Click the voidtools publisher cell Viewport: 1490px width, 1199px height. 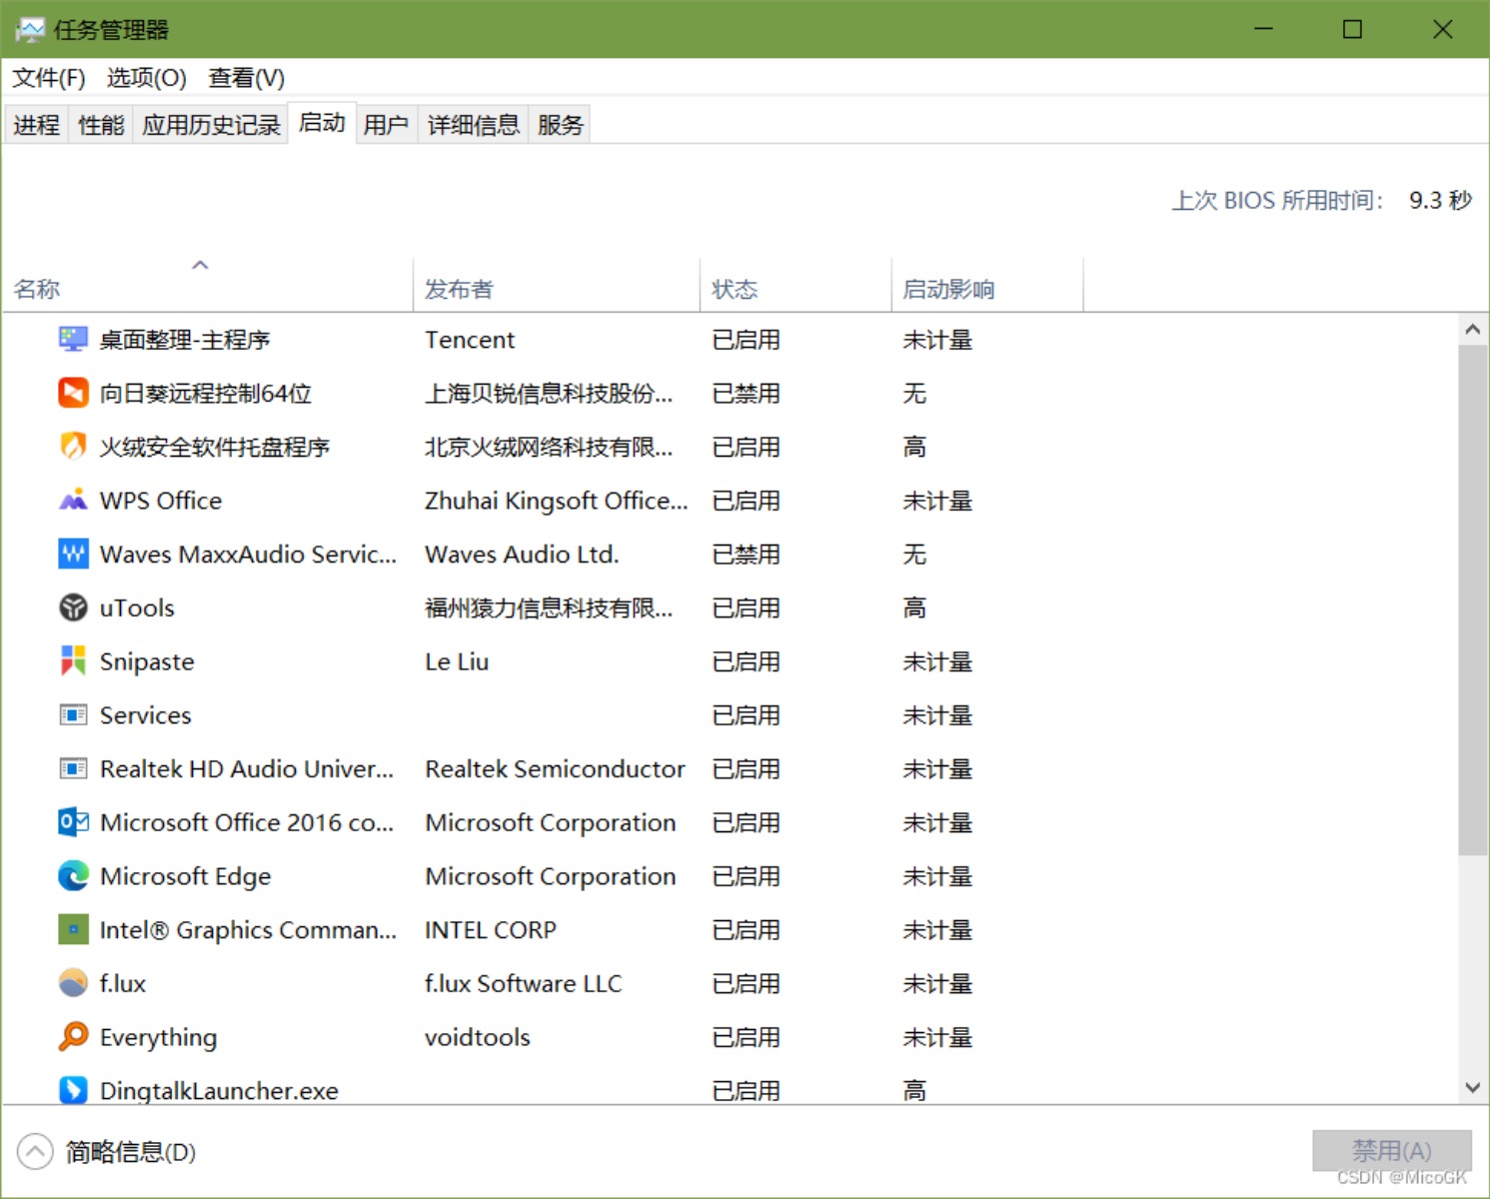coord(478,1037)
